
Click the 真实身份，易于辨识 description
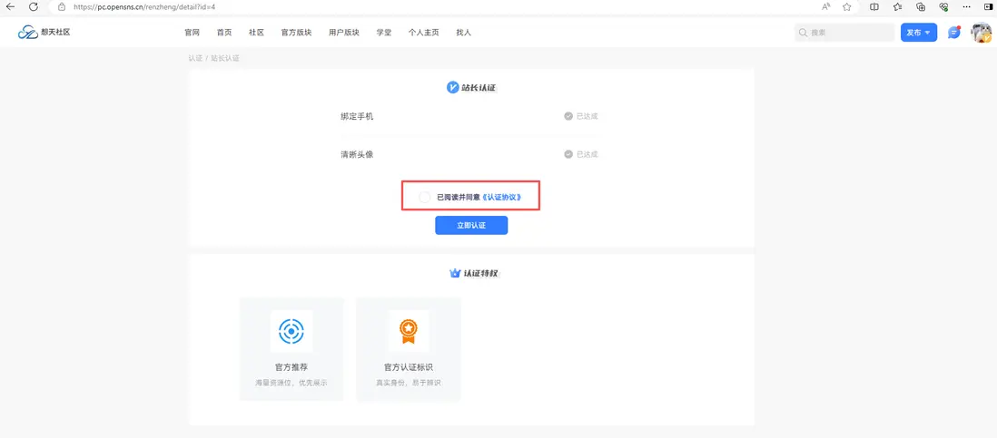coord(409,384)
